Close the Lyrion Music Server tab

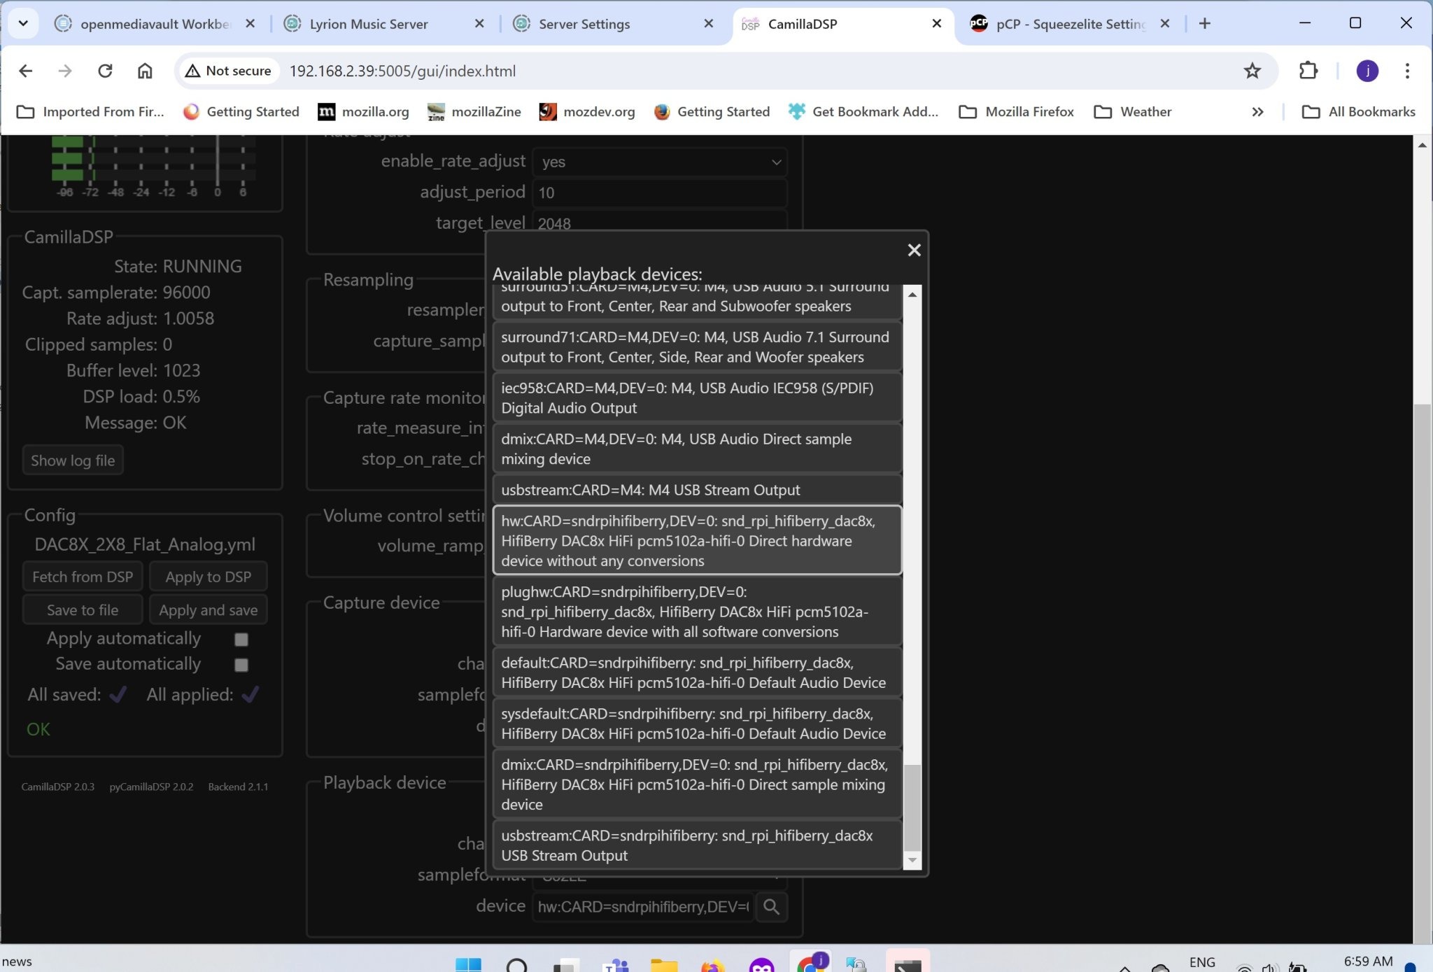479,23
